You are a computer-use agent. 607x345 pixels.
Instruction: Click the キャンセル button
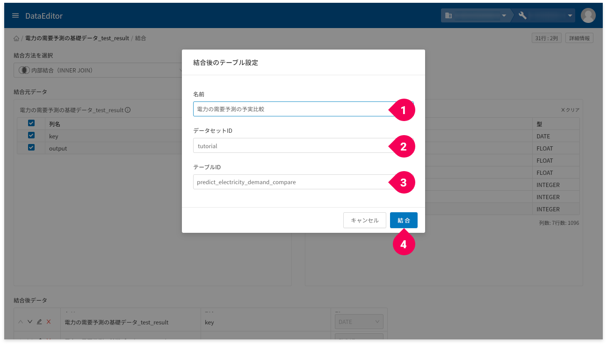click(365, 220)
